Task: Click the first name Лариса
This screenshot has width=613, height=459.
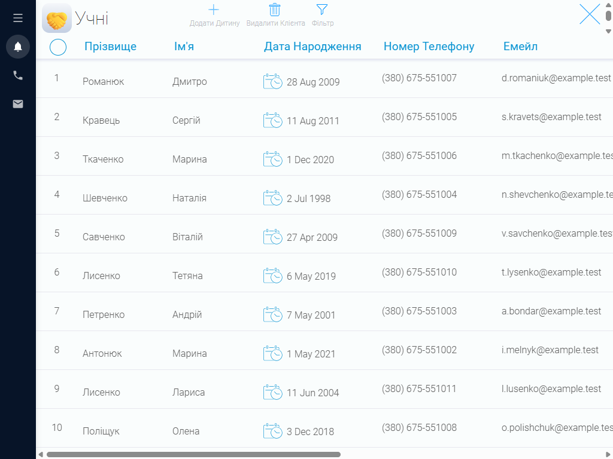Action: coord(189,392)
